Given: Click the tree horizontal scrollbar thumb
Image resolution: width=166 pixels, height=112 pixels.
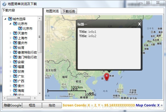Looking at the screenshot, I should pyautogui.click(x=19, y=98).
